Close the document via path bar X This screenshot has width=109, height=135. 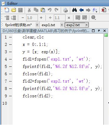(105, 31)
